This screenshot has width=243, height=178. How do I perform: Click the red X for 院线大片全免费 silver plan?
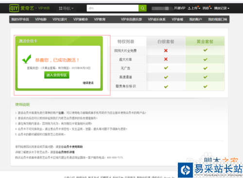pyautogui.click(x=166, y=51)
